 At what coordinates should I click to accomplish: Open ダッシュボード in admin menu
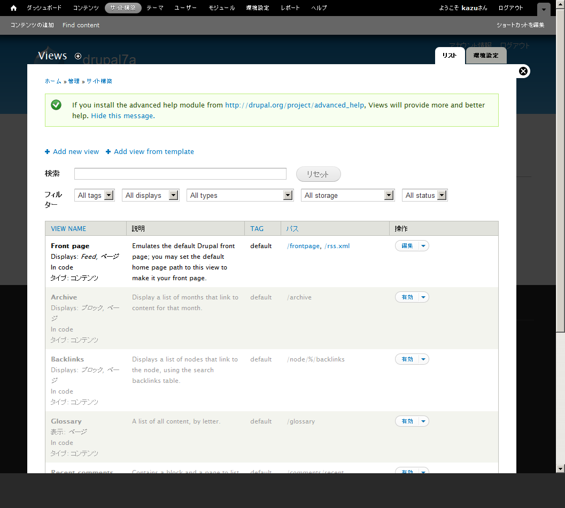tap(44, 8)
